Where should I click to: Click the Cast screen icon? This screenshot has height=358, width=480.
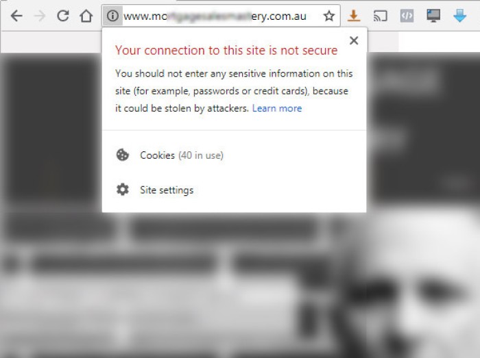tap(380, 16)
